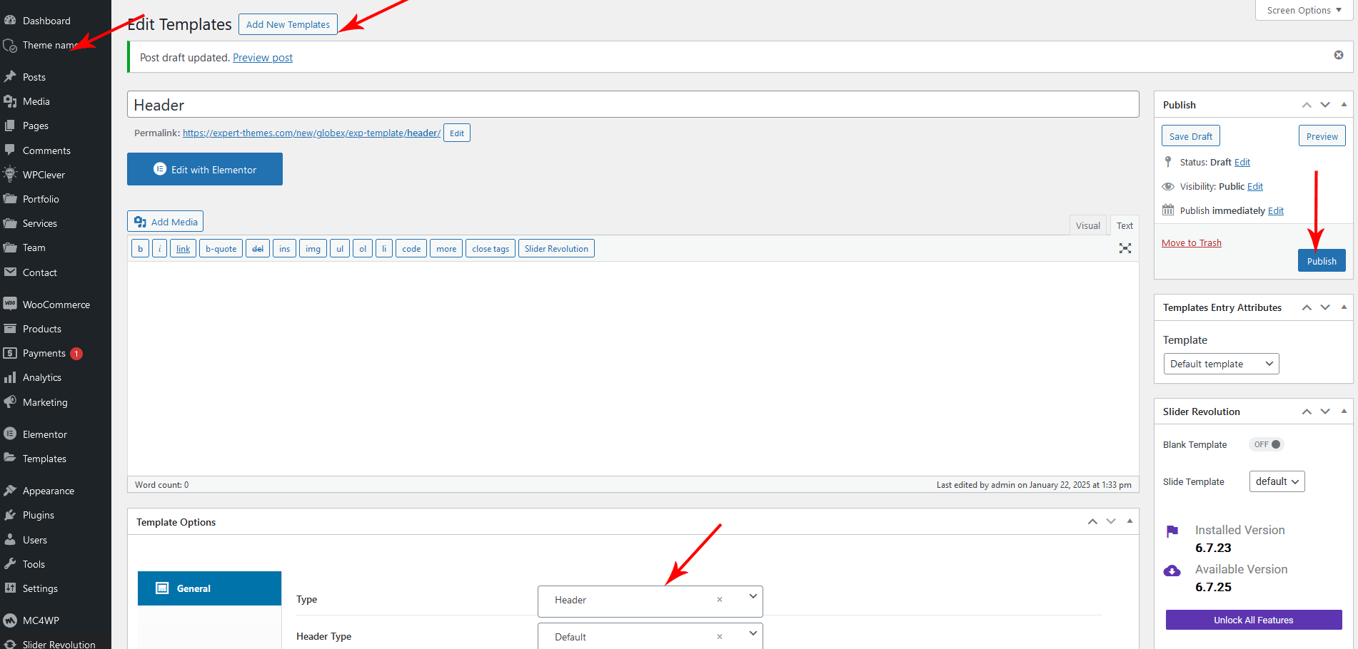
Task: Click the Slider Revolution cloud download icon
Action: [1172, 571]
